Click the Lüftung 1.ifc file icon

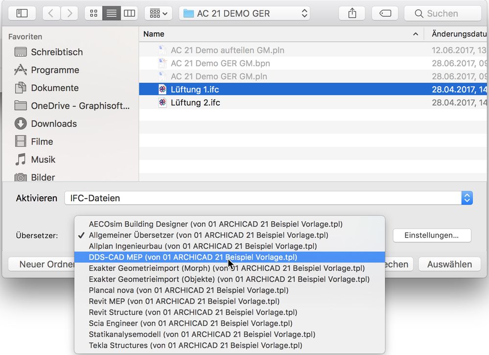tap(162, 89)
